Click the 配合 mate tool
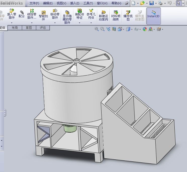Image resolution: width=187 pixels, height=172 pixels. pyautogui.click(x=22, y=14)
